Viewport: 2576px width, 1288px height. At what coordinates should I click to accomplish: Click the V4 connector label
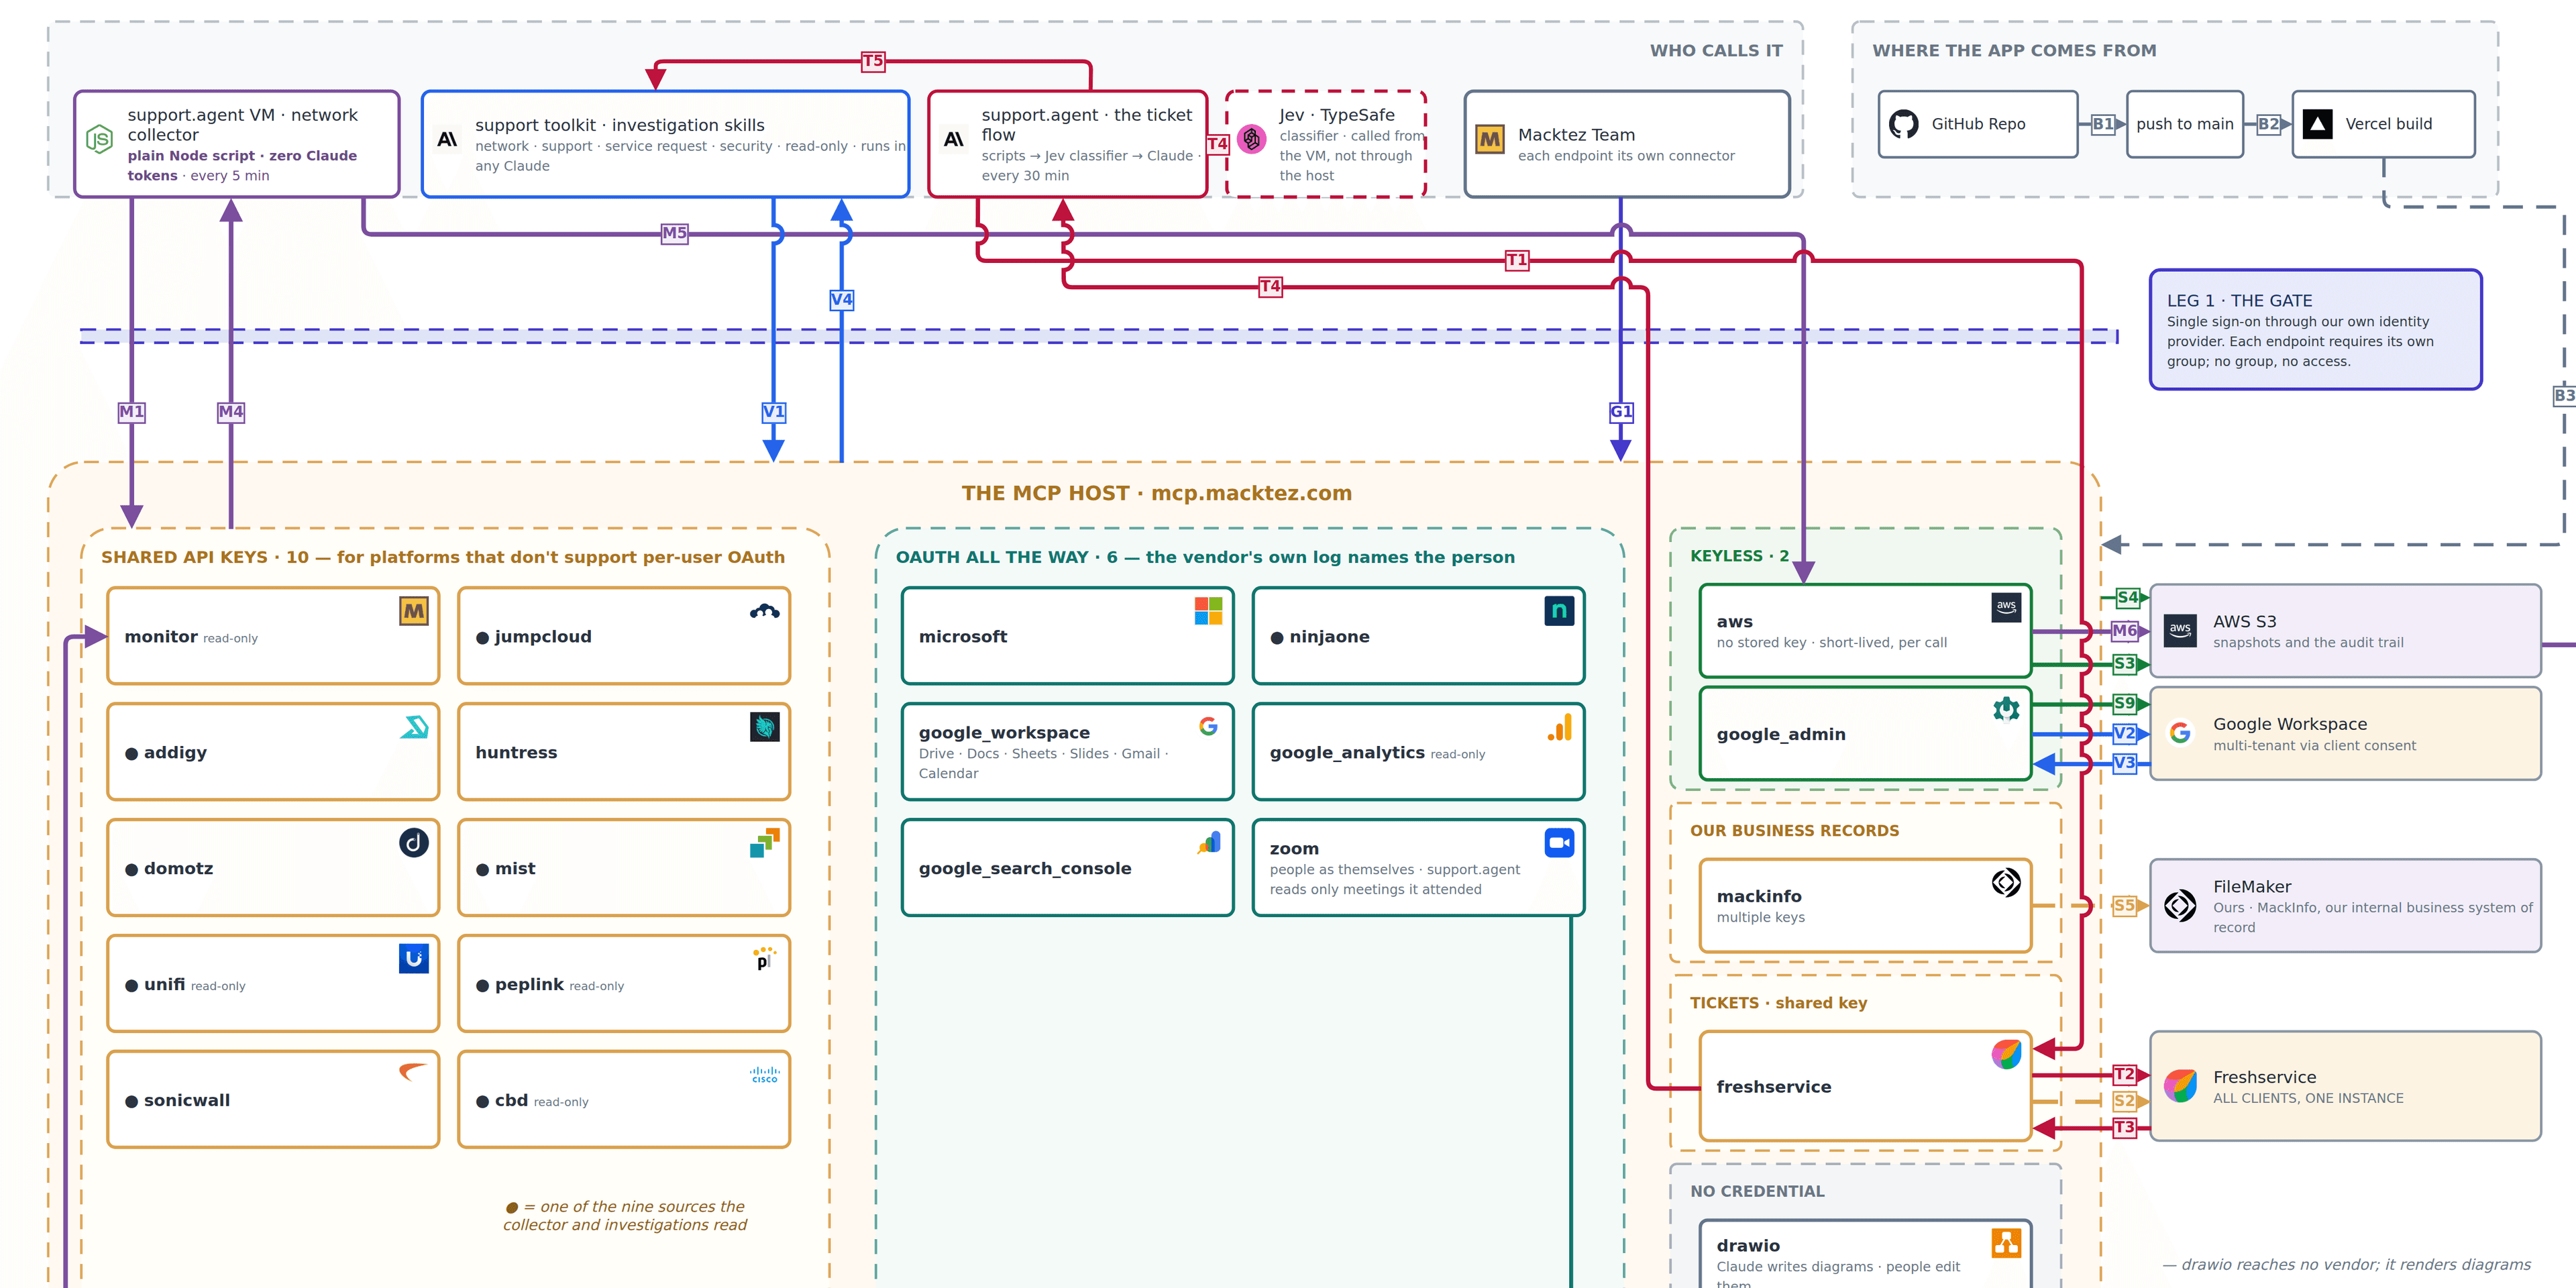tap(842, 300)
